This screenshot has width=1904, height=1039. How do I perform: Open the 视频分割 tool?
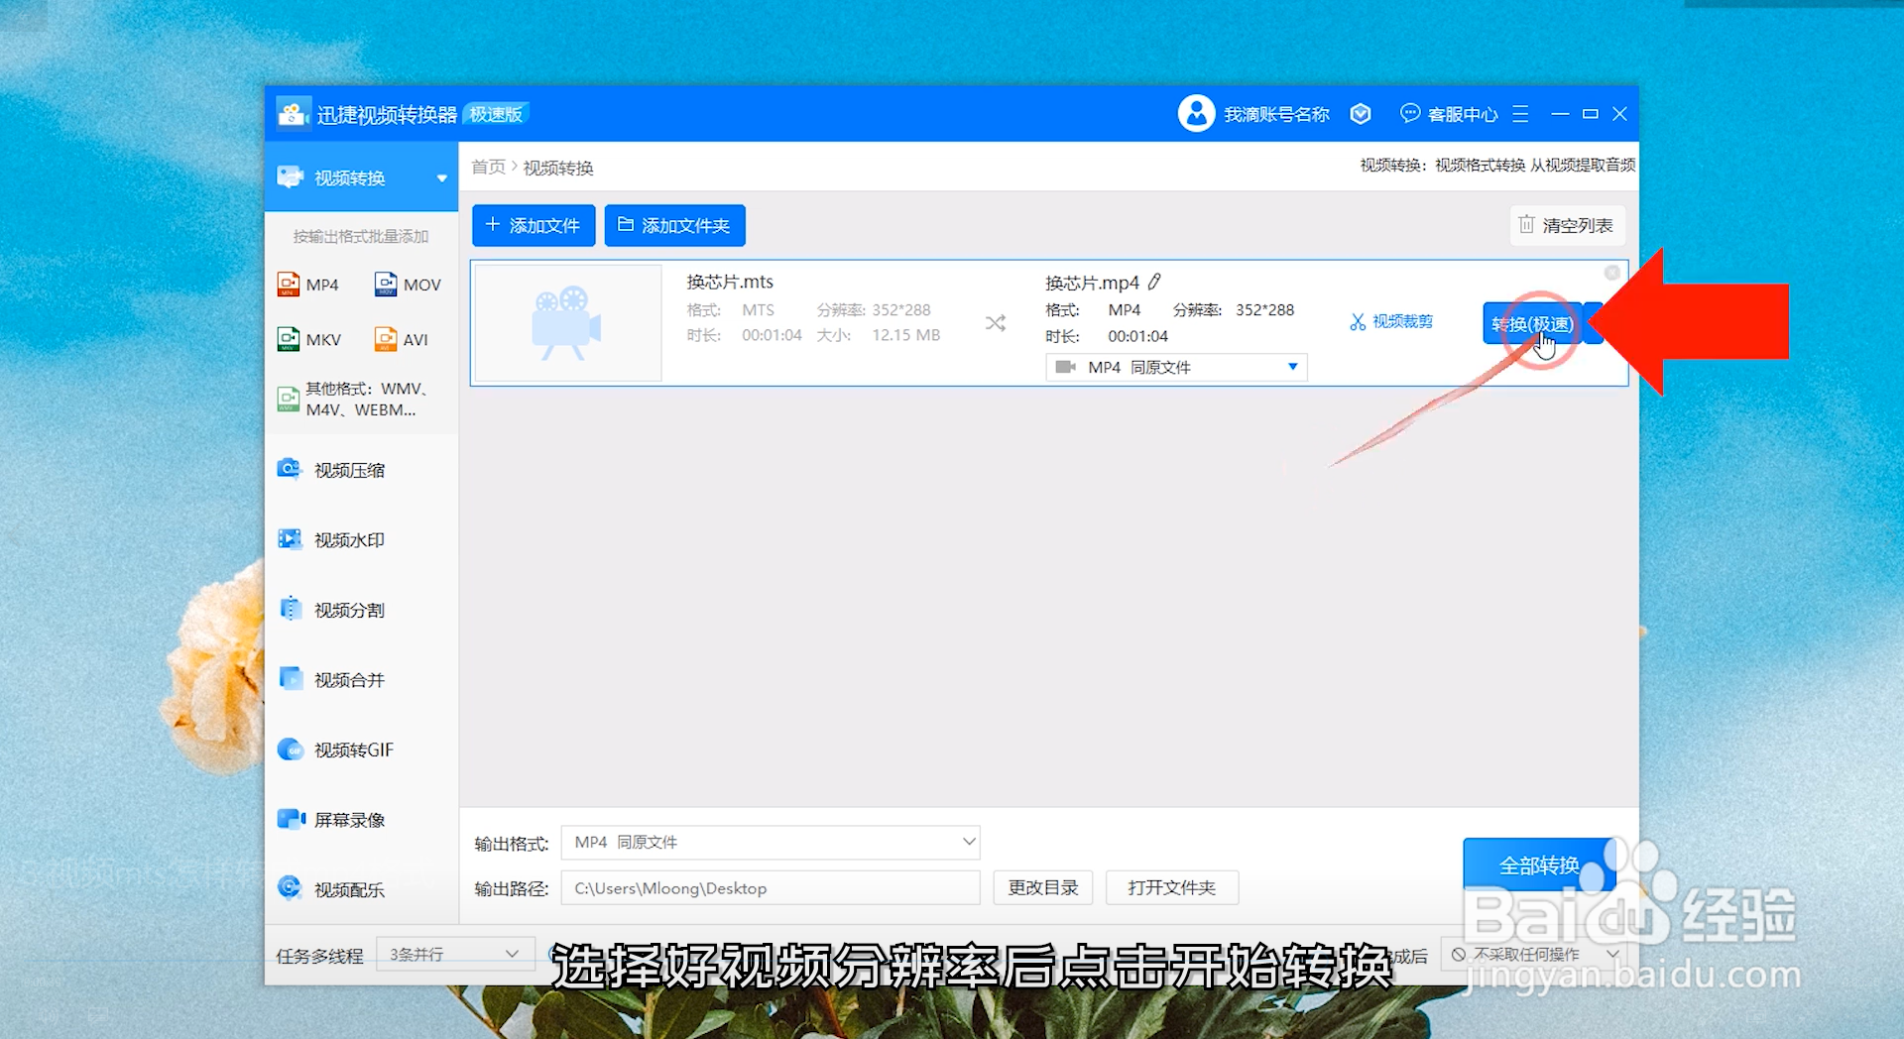[331, 610]
